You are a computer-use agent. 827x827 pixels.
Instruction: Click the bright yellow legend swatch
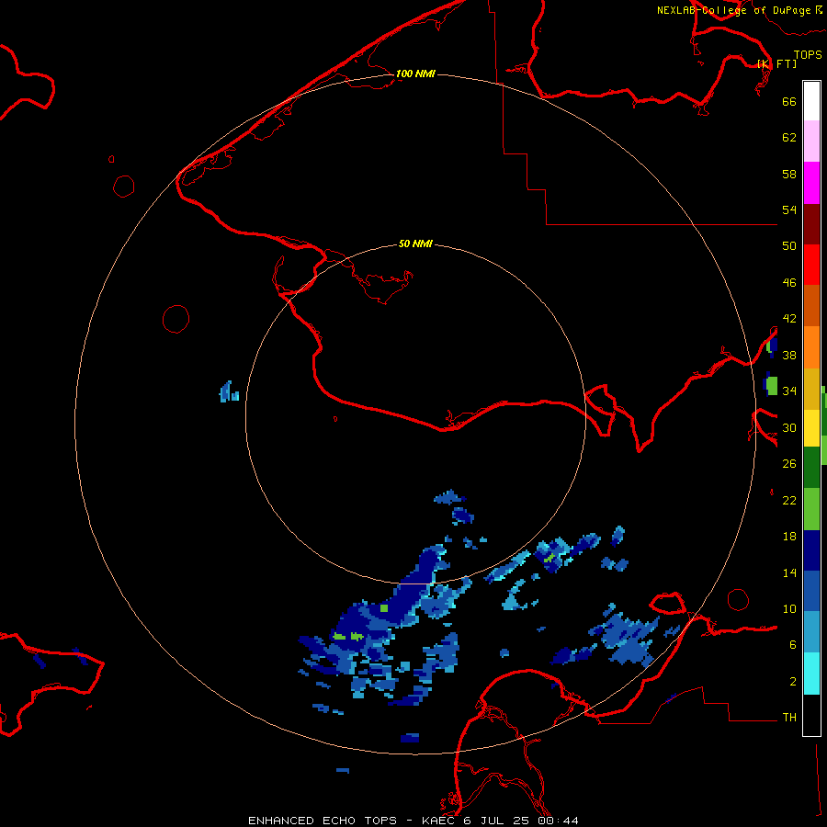(811, 428)
